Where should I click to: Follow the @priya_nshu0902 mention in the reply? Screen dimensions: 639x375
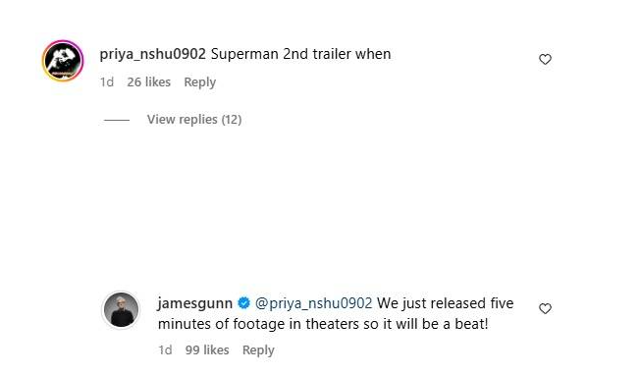point(313,303)
